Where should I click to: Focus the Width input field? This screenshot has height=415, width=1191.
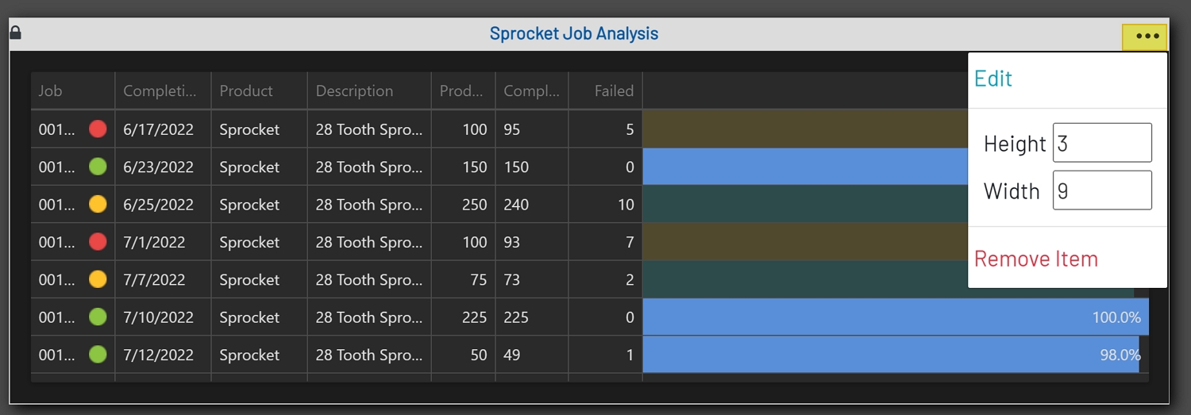point(1101,190)
